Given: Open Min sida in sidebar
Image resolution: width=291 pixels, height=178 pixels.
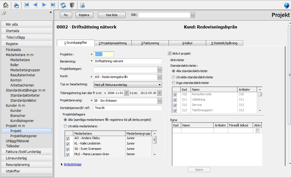Looking at the screenshot, I should [x=27, y=24].
